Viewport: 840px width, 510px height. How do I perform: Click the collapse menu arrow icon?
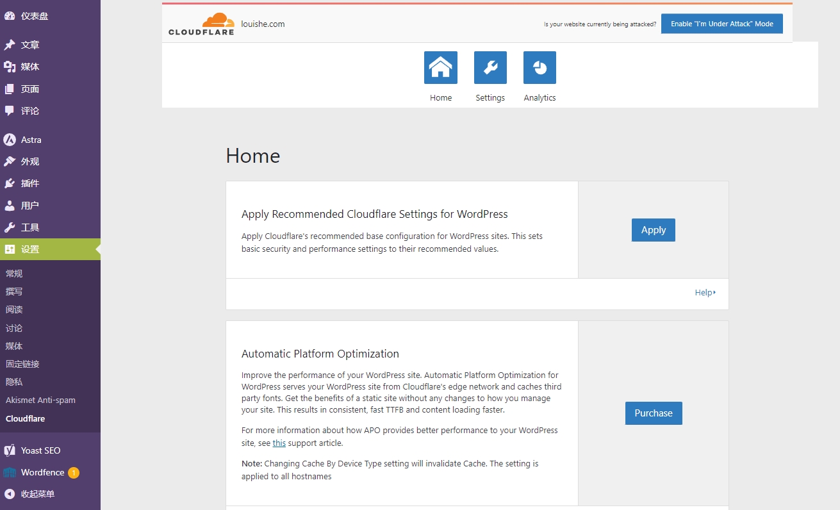pyautogui.click(x=10, y=494)
